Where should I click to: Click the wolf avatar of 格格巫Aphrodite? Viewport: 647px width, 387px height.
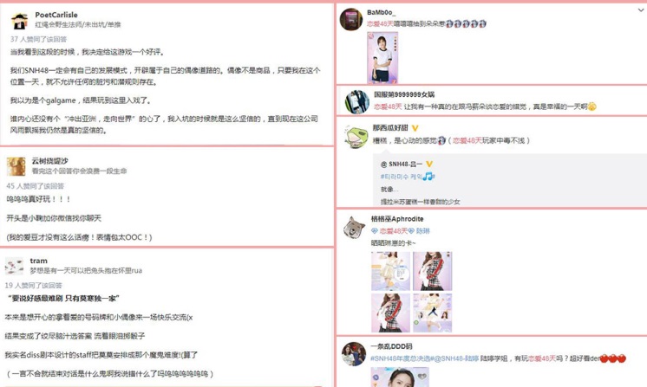point(355,227)
